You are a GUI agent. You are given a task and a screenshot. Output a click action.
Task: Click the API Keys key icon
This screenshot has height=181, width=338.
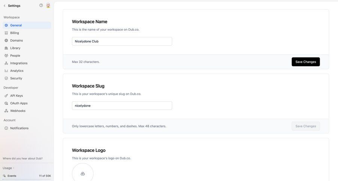coord(6,95)
